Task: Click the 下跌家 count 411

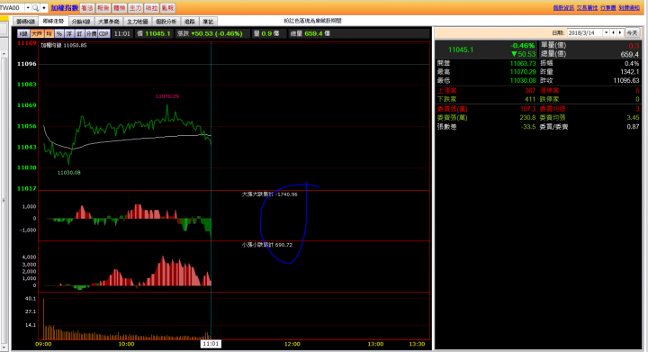Action: [x=530, y=99]
